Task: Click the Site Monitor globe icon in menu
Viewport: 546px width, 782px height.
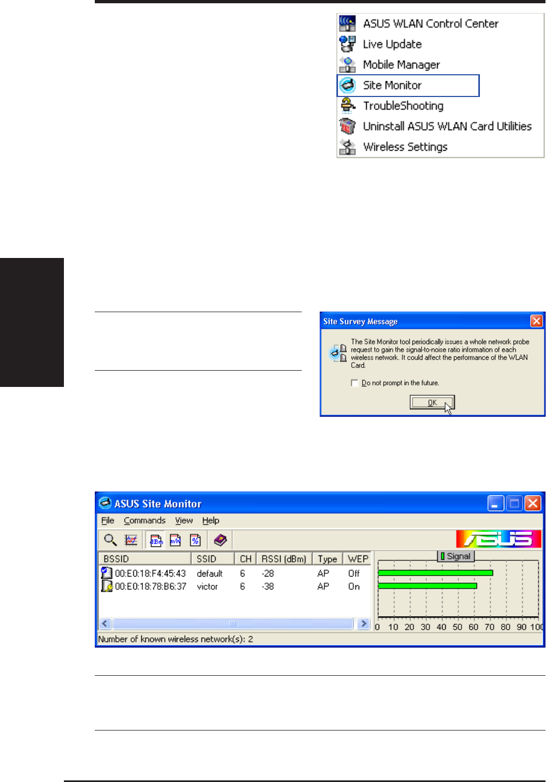Action: point(347,85)
